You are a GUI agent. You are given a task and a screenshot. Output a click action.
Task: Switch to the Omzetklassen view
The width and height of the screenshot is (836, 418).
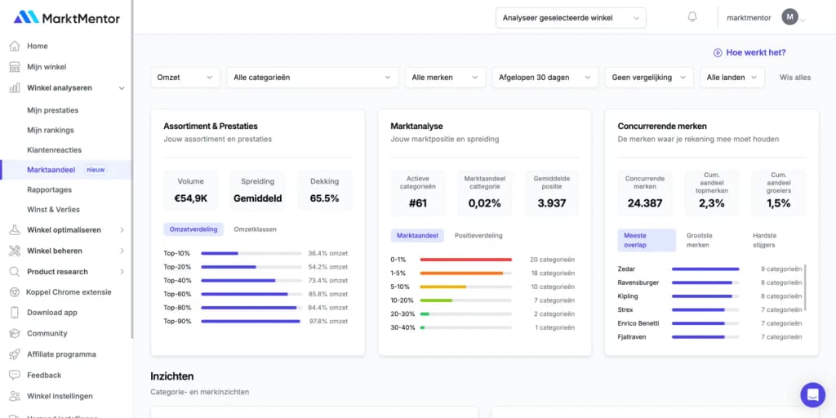coord(255,229)
